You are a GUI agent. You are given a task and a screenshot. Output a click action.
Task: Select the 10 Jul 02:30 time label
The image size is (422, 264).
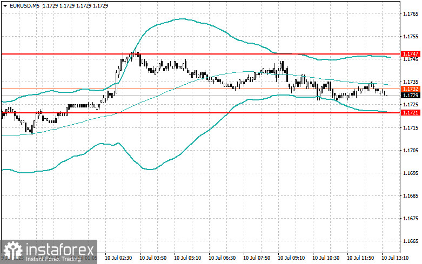[x=118, y=258]
